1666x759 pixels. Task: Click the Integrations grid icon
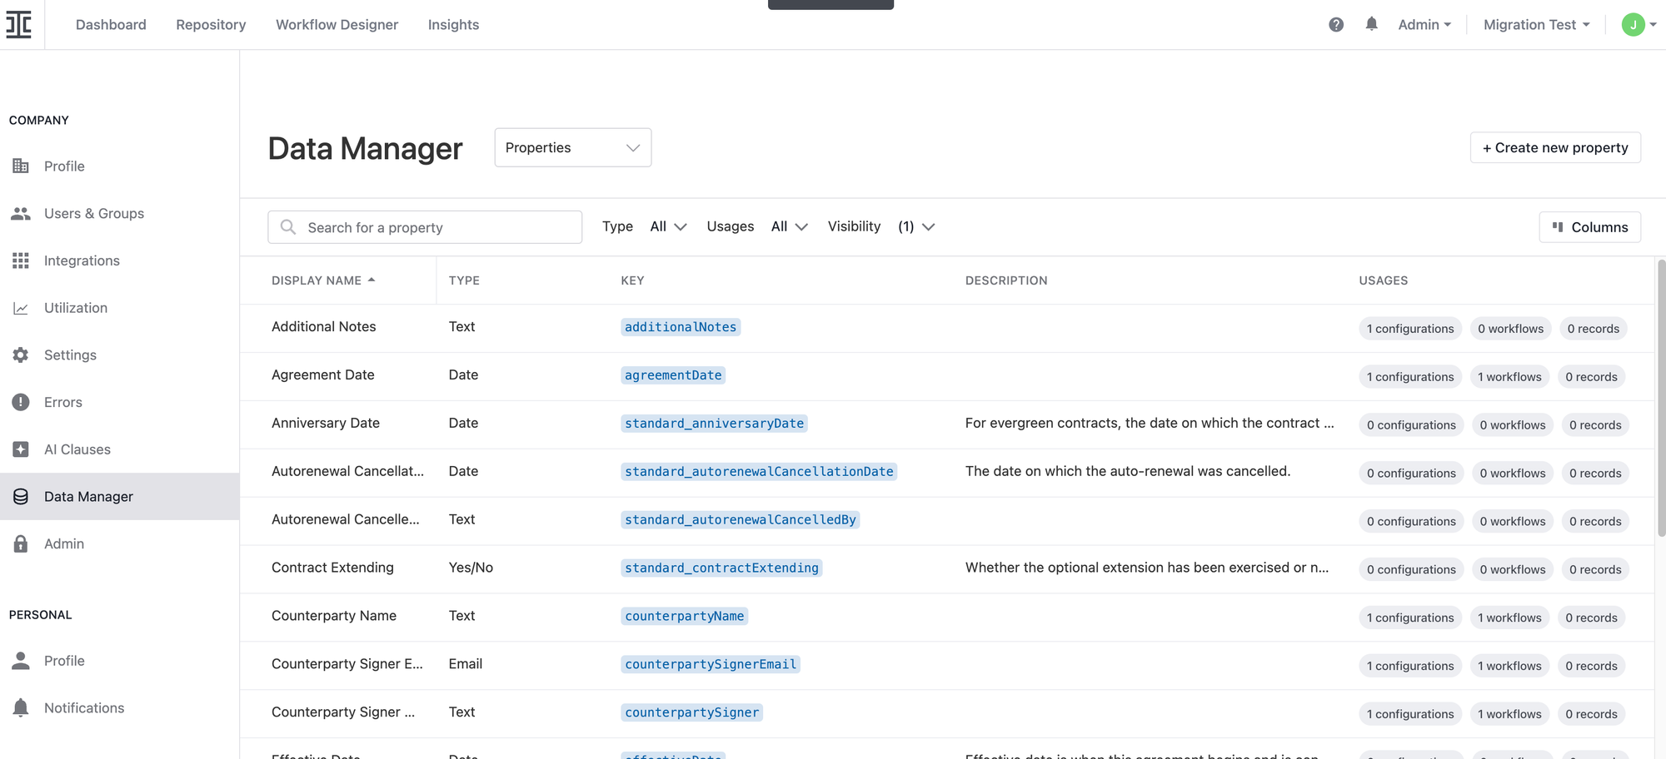click(x=21, y=260)
